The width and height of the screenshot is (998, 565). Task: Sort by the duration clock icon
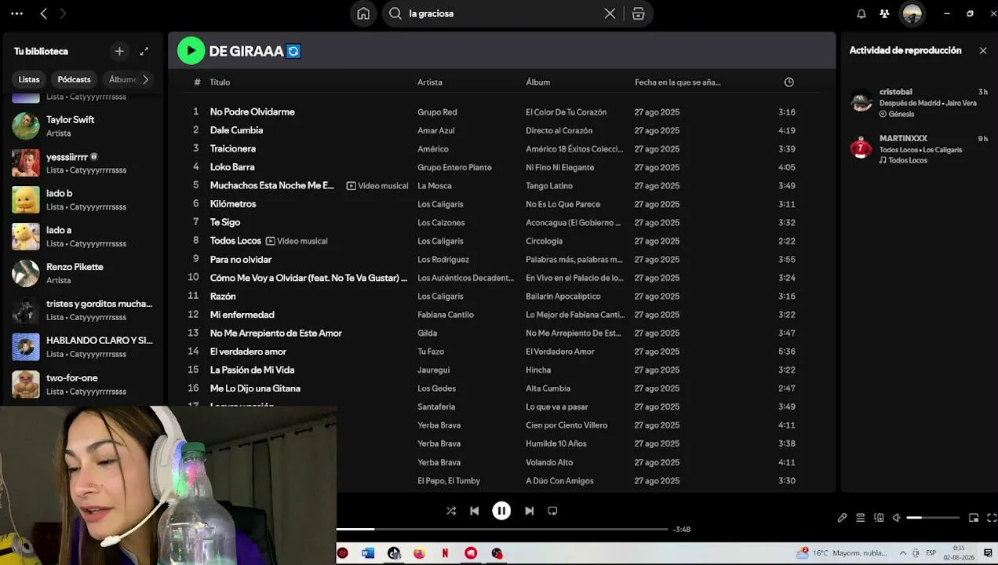789,82
